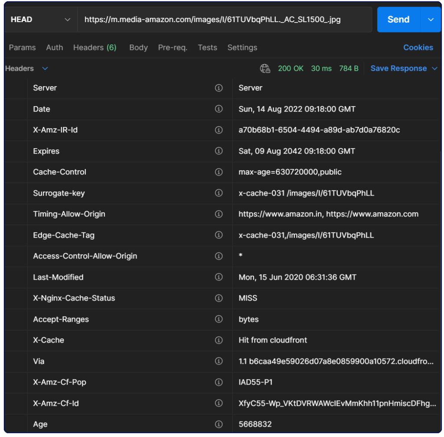Open the response Headers view dropdown
444x437 pixels.
click(26, 68)
